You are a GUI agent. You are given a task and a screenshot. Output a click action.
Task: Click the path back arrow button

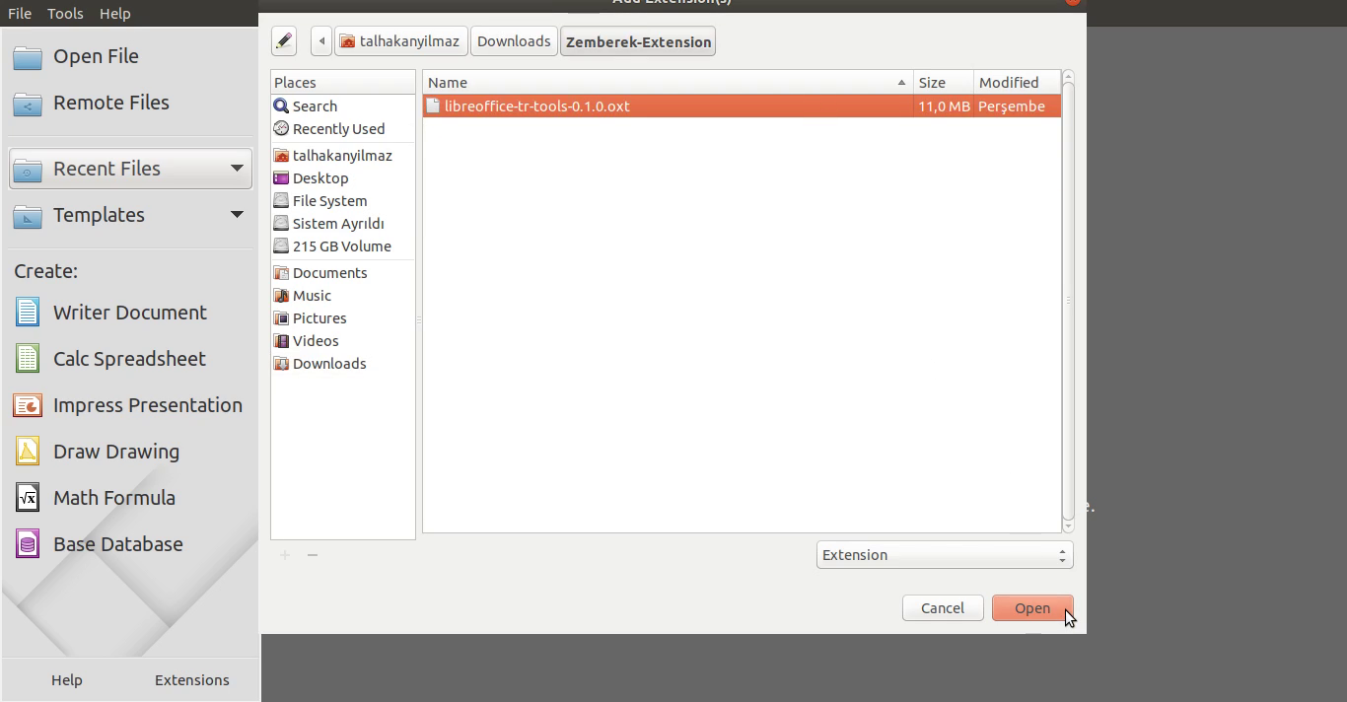[321, 41]
